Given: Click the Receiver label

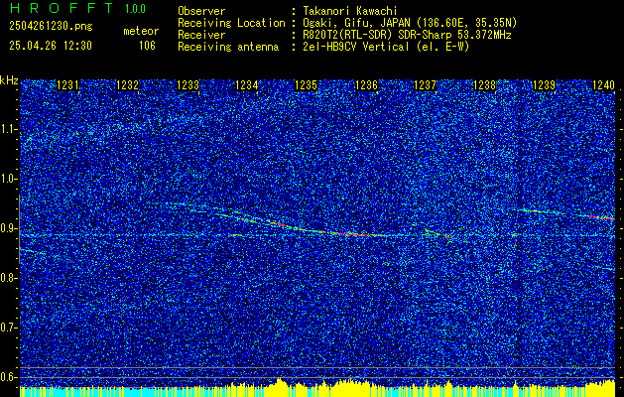Looking at the screenshot, I should pyautogui.click(x=201, y=35).
